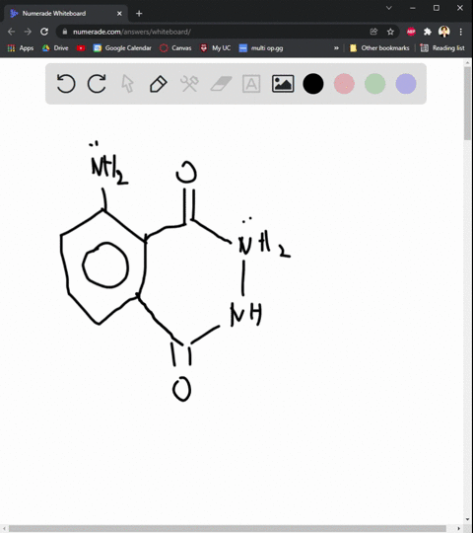Click the vertical scrollbar thumb
473x533 pixels.
pyautogui.click(x=467, y=103)
